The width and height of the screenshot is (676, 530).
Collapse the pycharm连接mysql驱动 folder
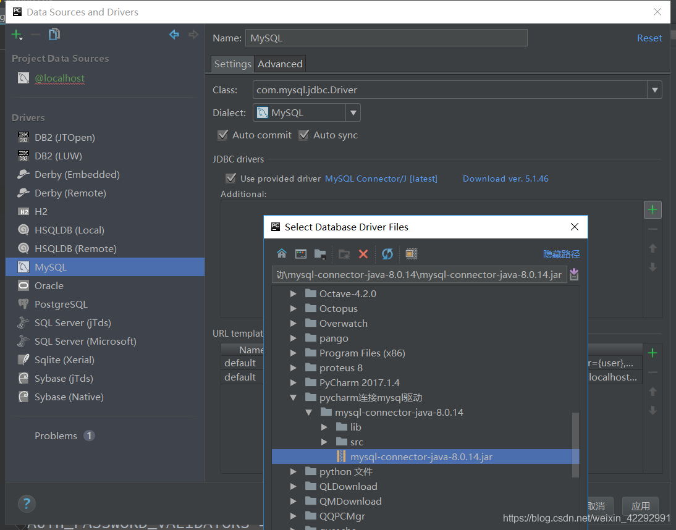(x=293, y=398)
